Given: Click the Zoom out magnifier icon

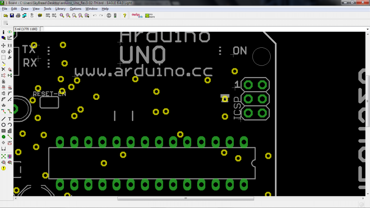Looking at the screenshot, I should point(74,16).
